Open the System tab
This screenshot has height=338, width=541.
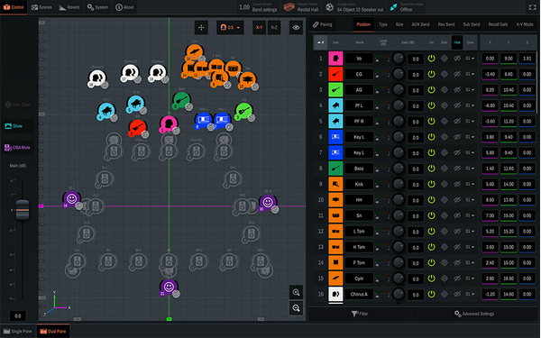97,7
